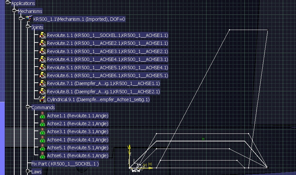This screenshot has height=175, width=296.
Task: Click the Mechanism.1 mechanism icon
Action: tap(28, 19)
